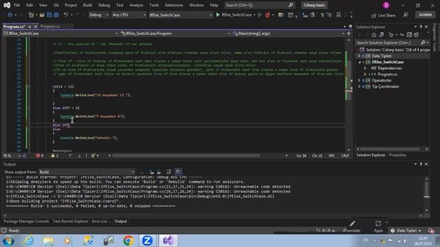The width and height of the screenshot is (440, 247).
Task: Expand the Tip Çevrilmələri project node
Action: click(x=359, y=86)
